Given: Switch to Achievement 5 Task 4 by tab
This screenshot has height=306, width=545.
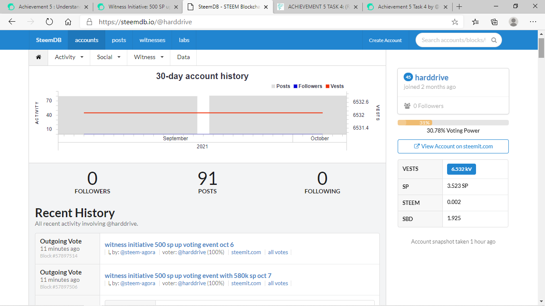Looking at the screenshot, I should pos(407,7).
